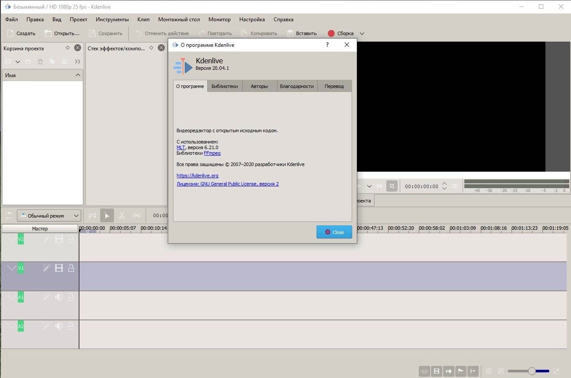Float the Корзина проекта panel with diamond icon

(x=68, y=48)
